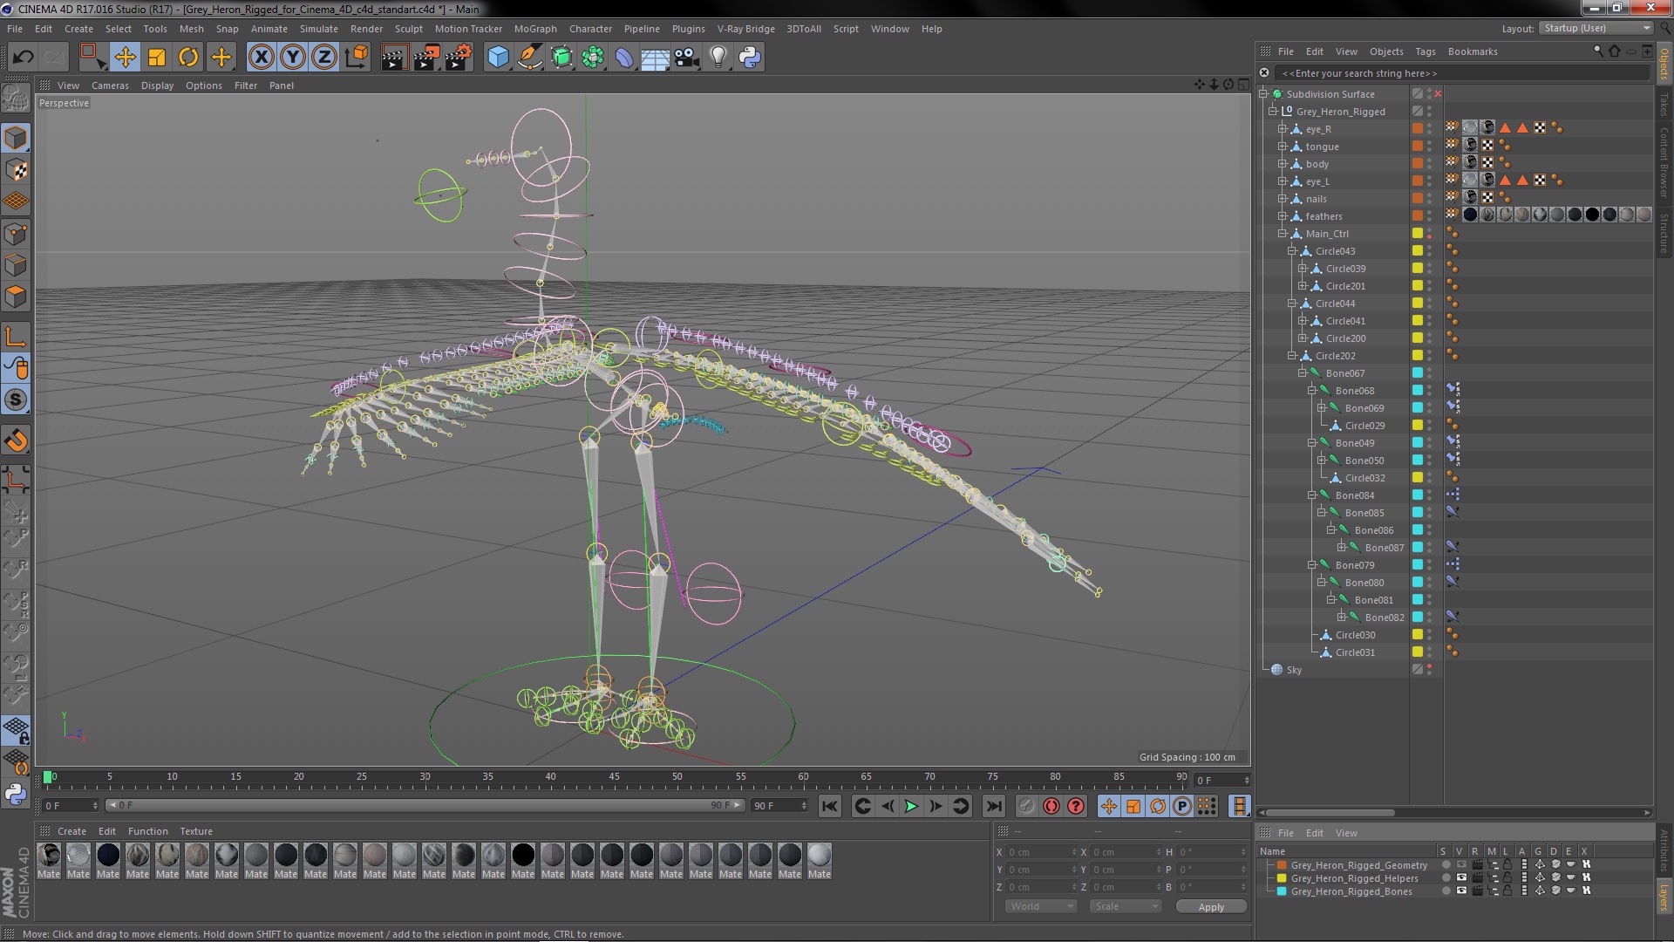Open Material Manager Create menu
Viewport: 1674px width, 942px height.
tap(71, 831)
